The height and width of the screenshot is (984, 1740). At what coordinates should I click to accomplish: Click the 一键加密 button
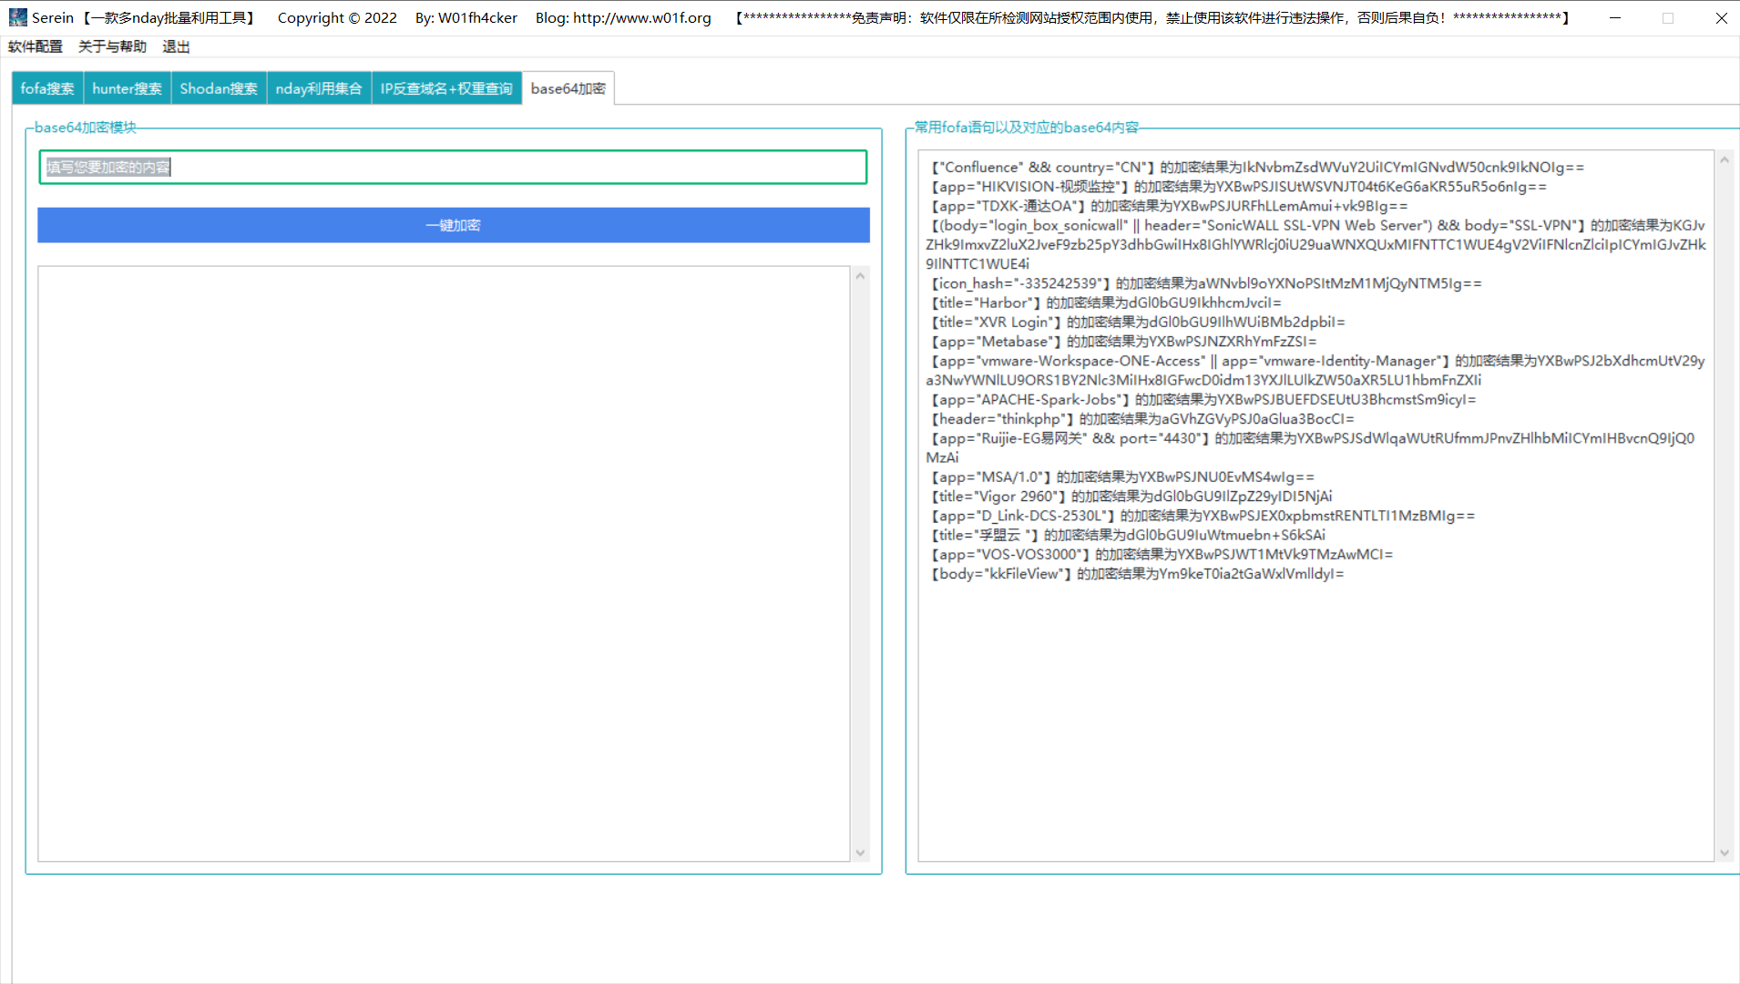tap(454, 225)
